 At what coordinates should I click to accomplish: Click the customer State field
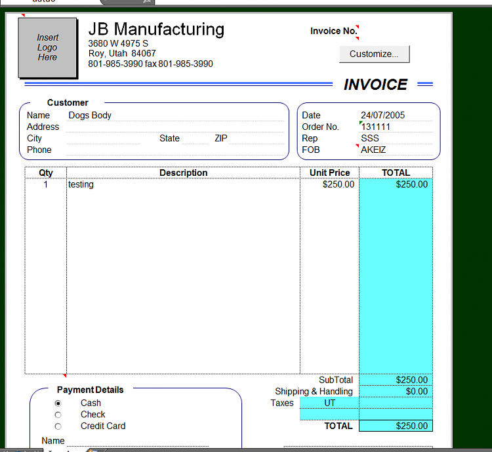click(x=195, y=138)
